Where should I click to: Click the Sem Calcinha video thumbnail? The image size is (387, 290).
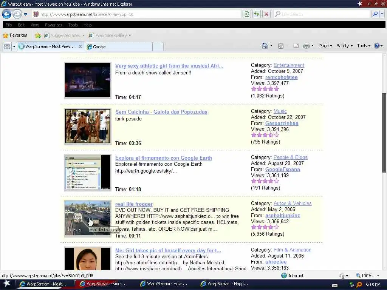click(88, 126)
